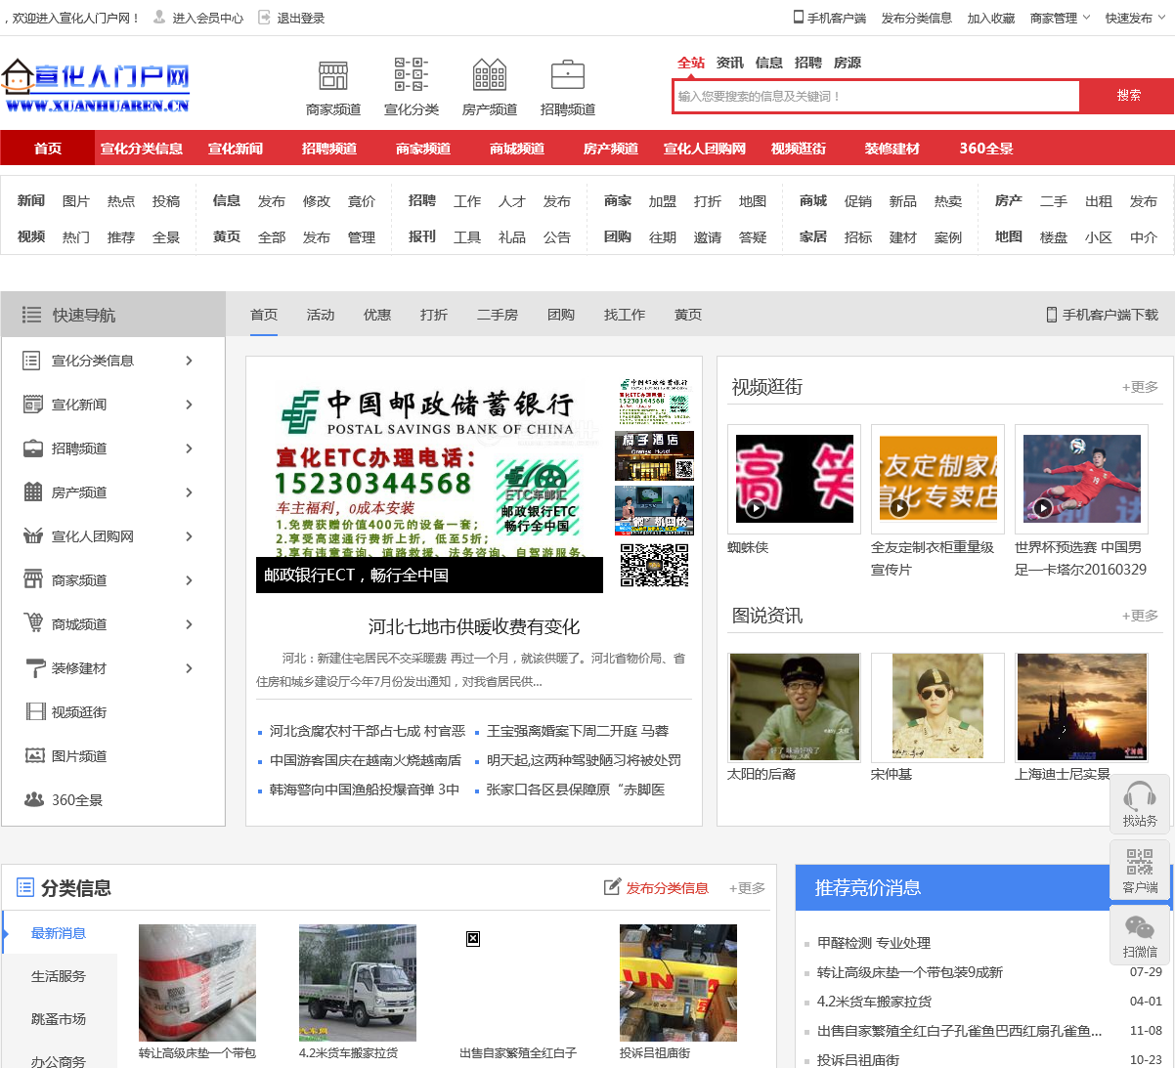
Task: Open headline 河北七地市供暖收费有变化
Action: tap(474, 626)
